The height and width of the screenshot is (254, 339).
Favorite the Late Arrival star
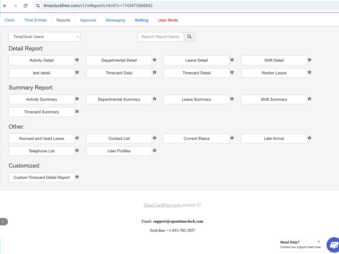coord(310,138)
